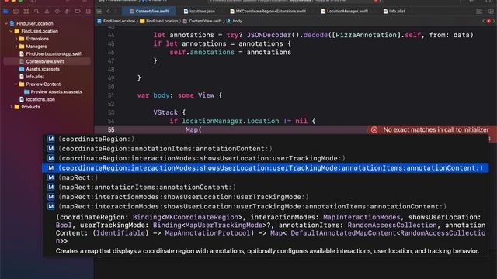
Task: Click ContentView.swift in jump bar
Action: (x=202, y=21)
